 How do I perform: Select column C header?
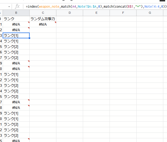click(43, 13)
